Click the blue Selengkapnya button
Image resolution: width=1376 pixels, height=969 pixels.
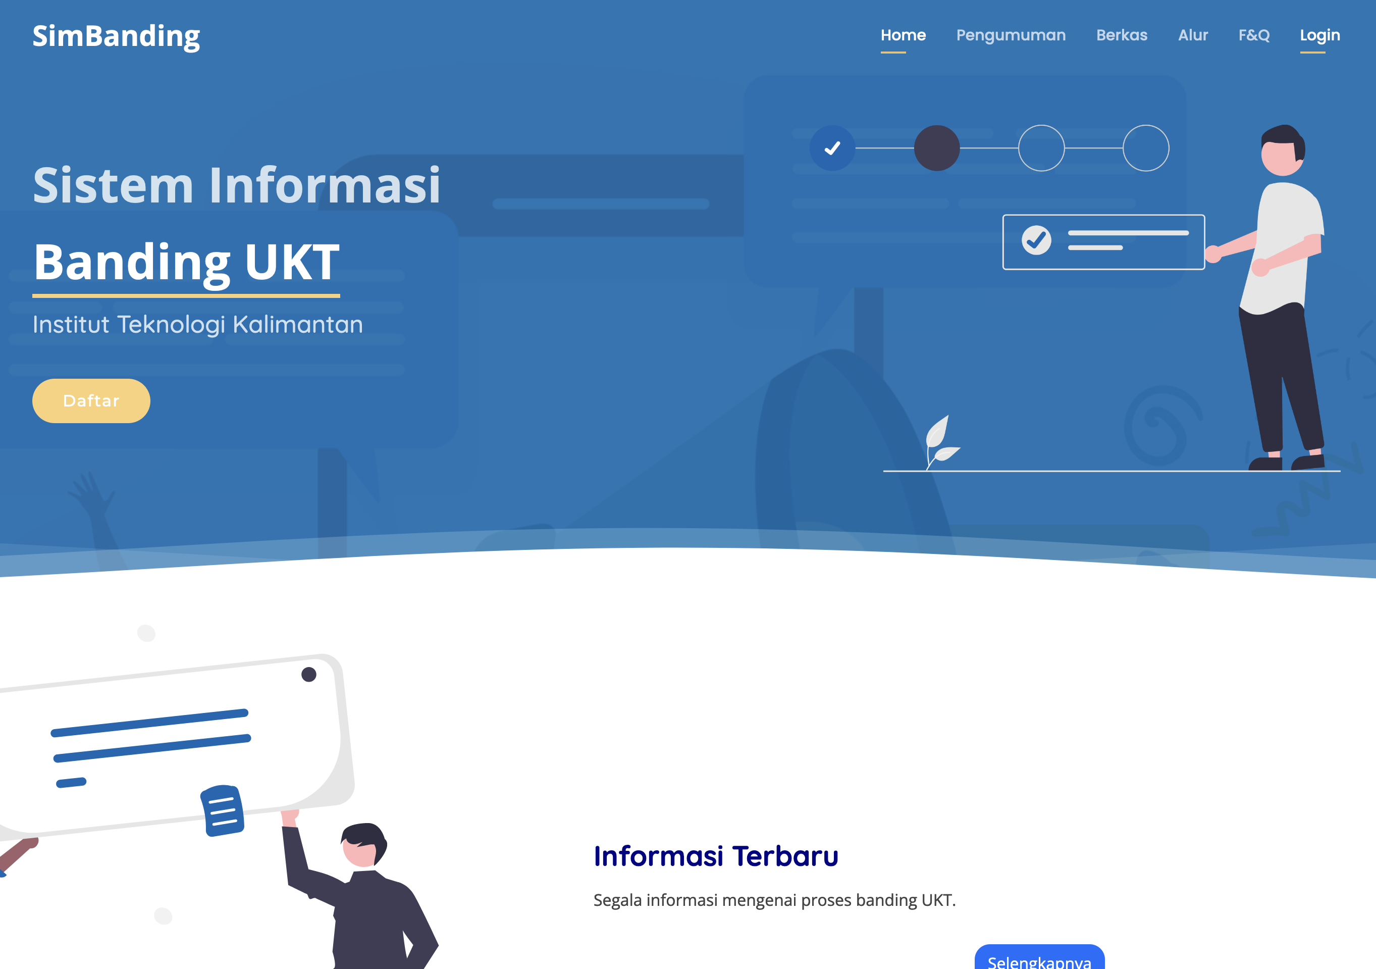[1039, 959]
